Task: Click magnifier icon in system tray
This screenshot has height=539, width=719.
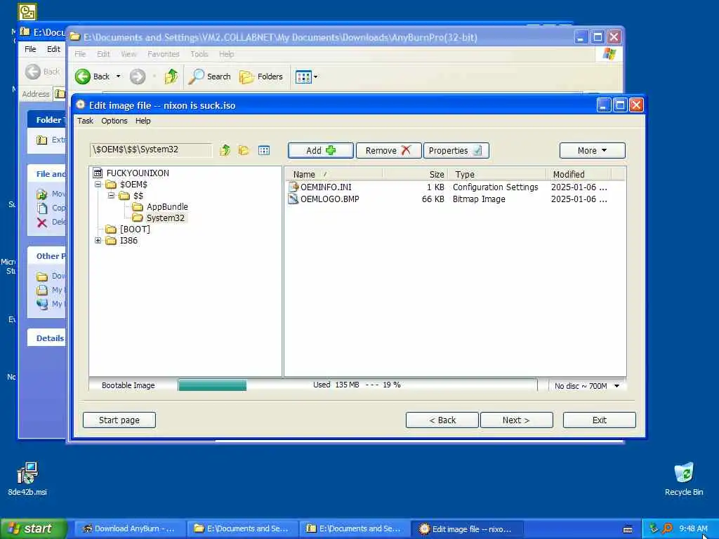Action: [x=667, y=528]
